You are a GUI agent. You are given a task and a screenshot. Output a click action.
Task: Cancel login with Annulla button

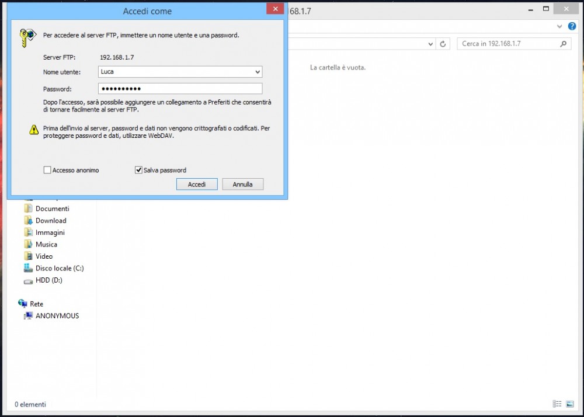242,185
